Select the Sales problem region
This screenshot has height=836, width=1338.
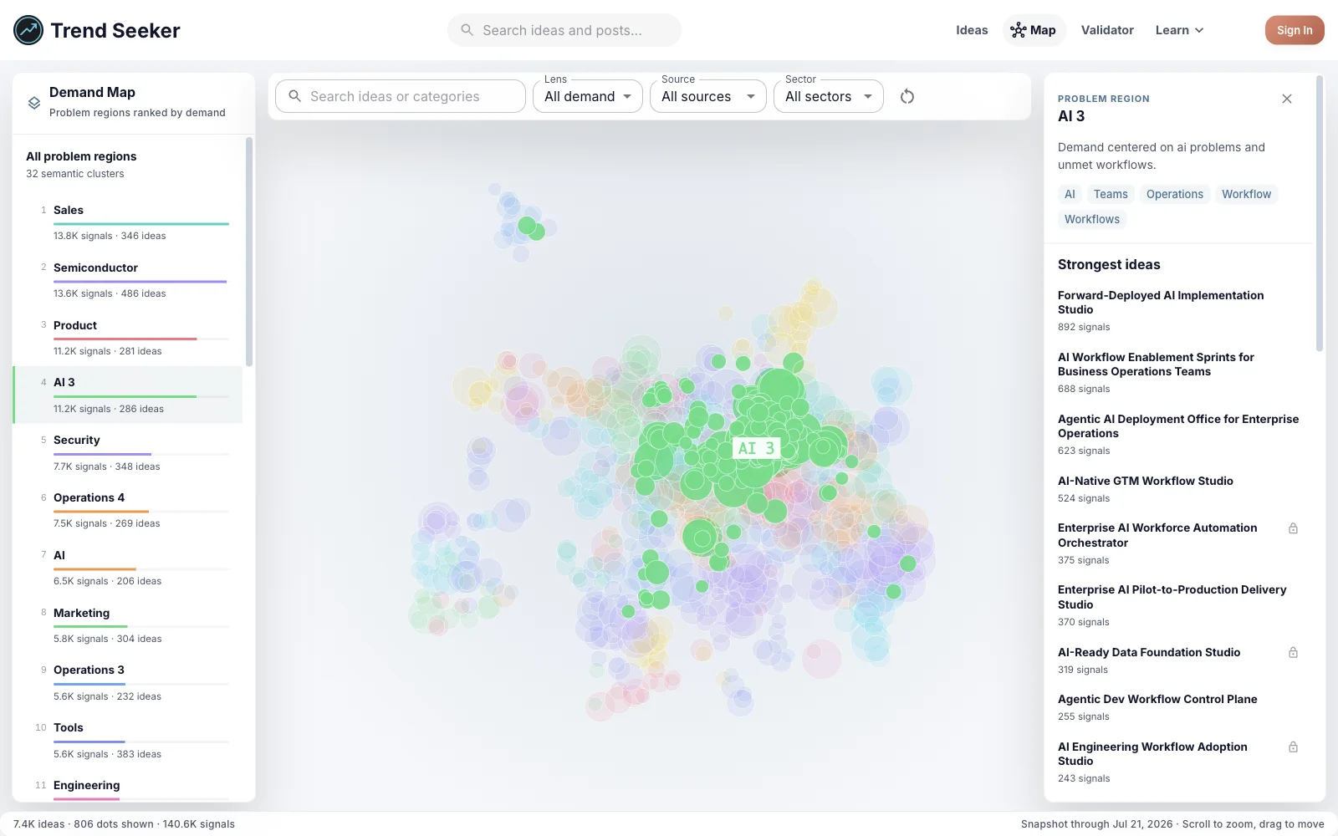(x=128, y=222)
